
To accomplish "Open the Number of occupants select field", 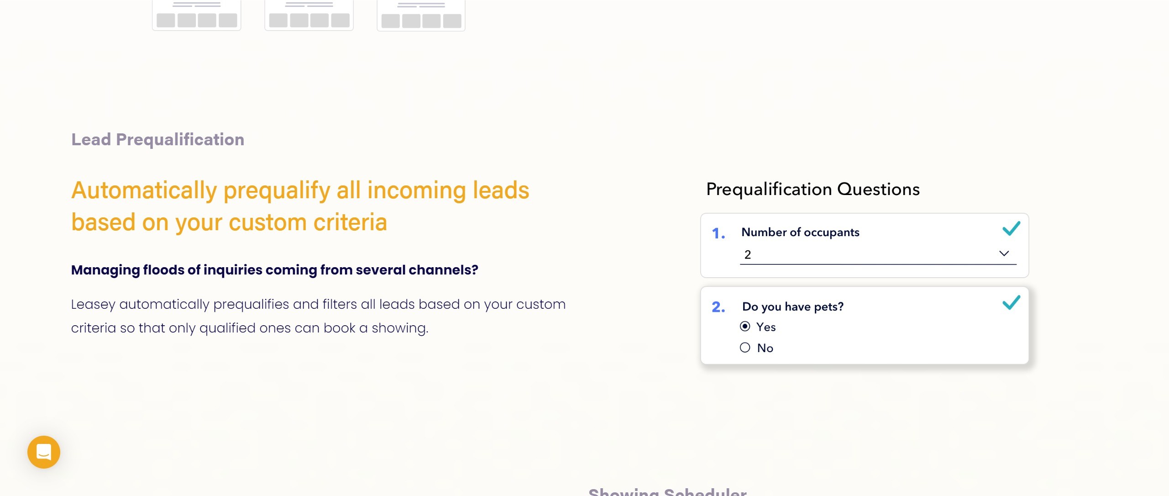I will (x=878, y=255).
